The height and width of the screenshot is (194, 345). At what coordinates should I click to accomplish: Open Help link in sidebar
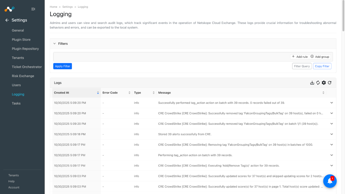(x=11, y=181)
